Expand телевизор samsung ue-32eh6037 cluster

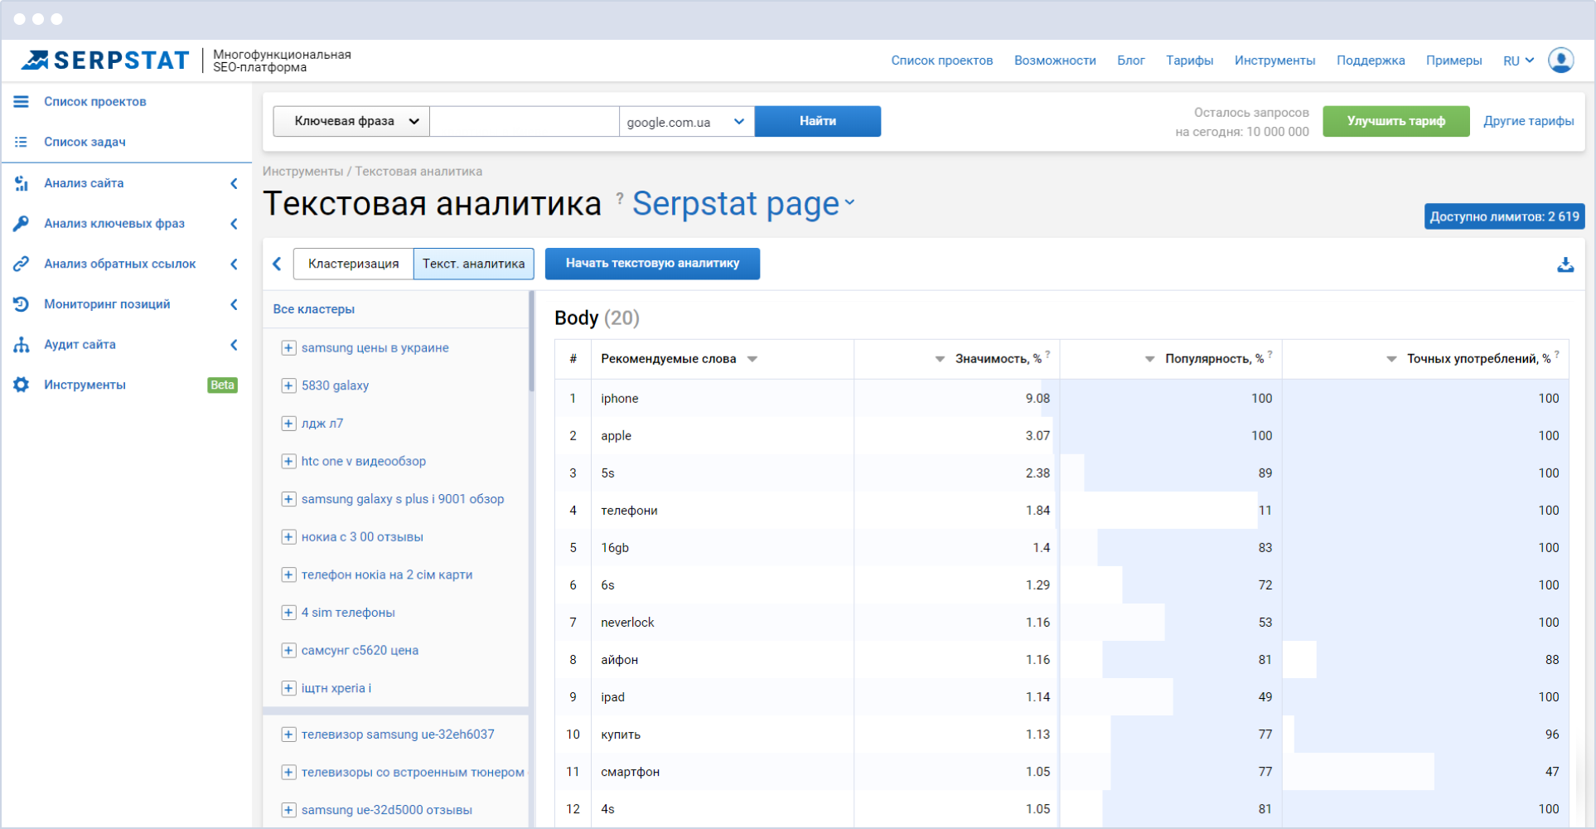[288, 734]
